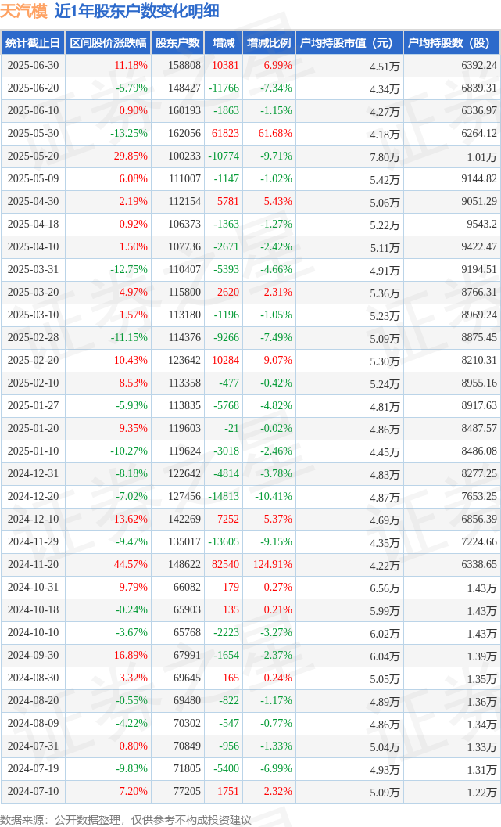
Task: Click the 61823 increase value
Action: [225, 134]
